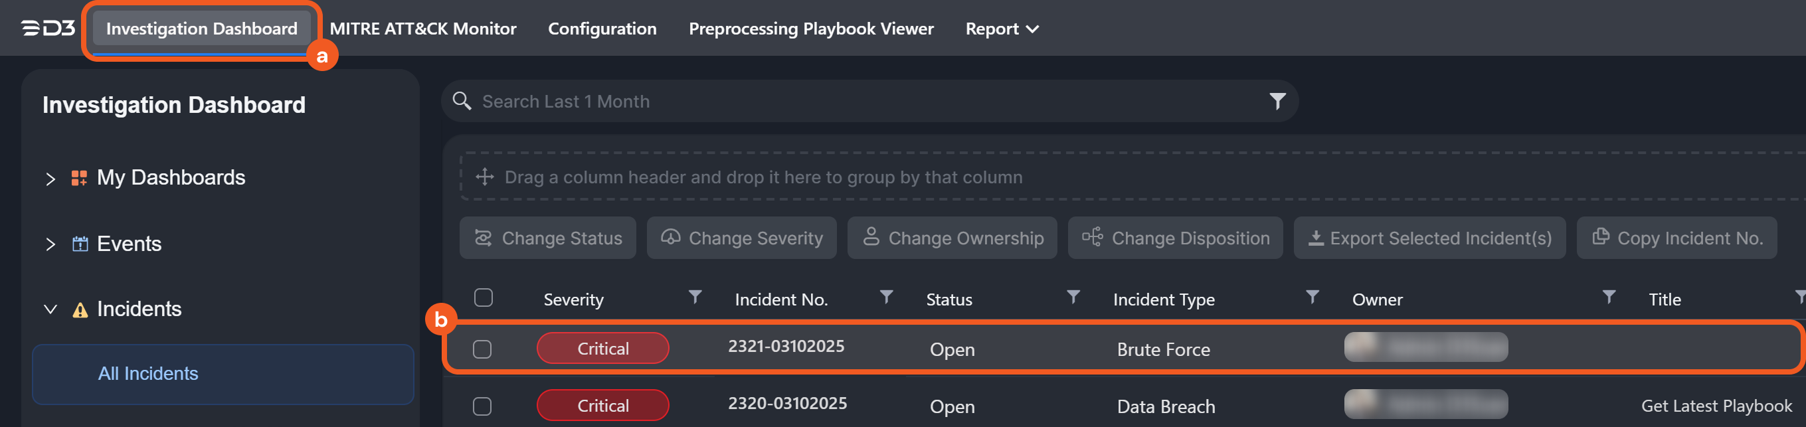The height and width of the screenshot is (427, 1806).
Task: Switch to the MITRE ATT&CK Monitor tab
Action: coord(422,29)
